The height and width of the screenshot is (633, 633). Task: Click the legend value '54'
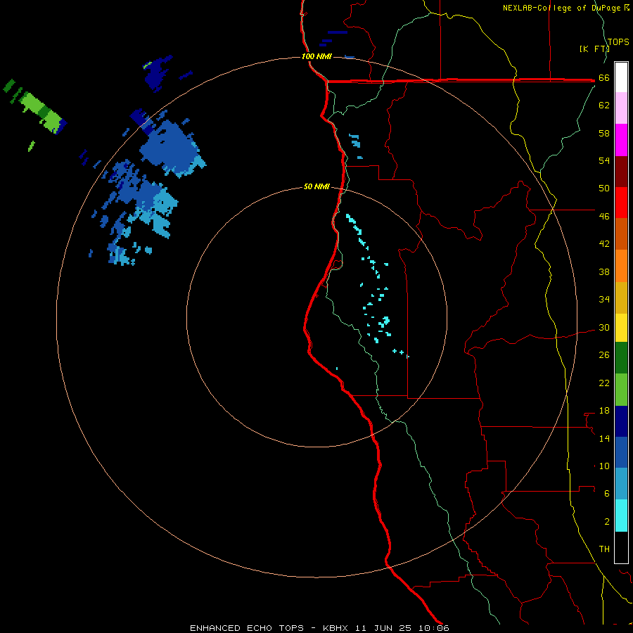604,160
